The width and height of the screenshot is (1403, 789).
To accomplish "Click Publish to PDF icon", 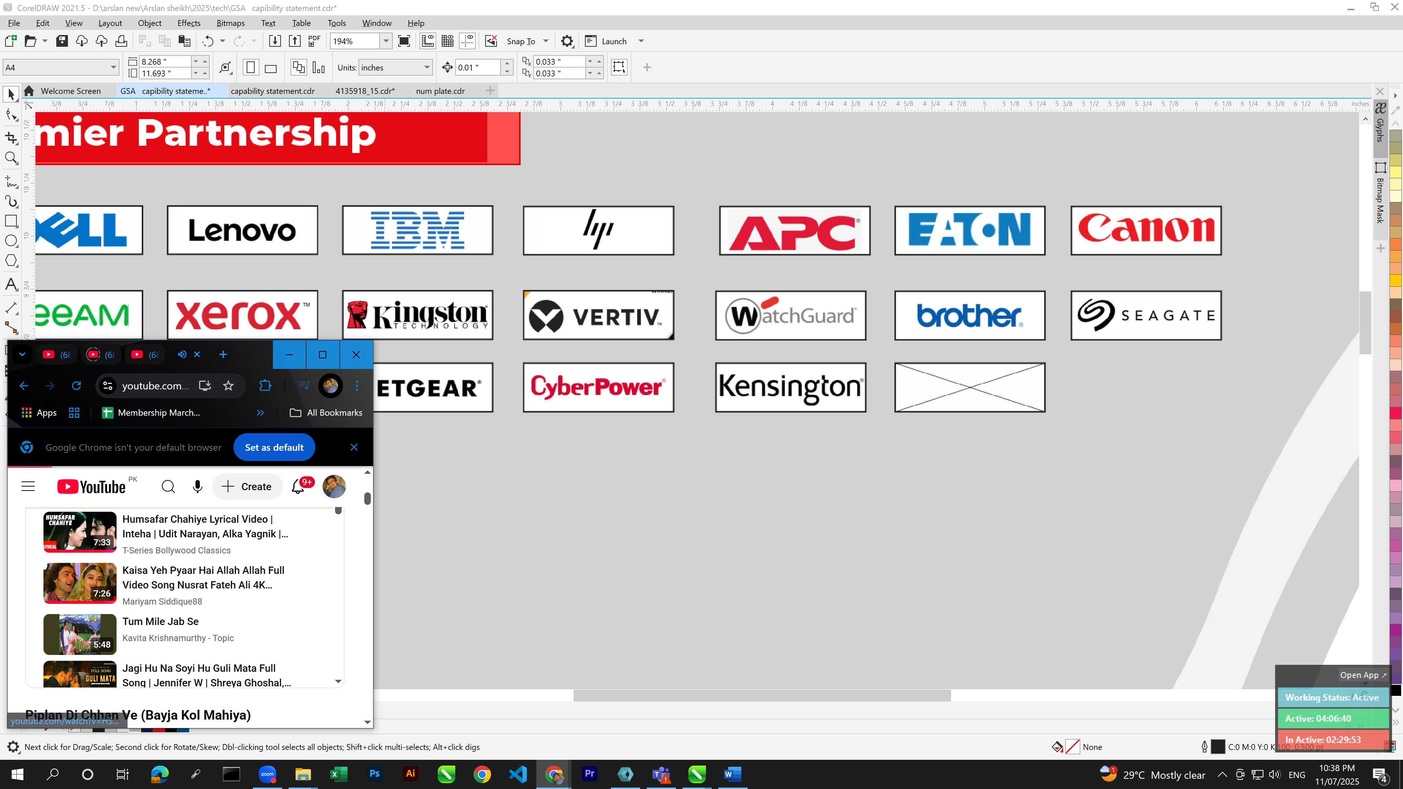I will click(315, 41).
